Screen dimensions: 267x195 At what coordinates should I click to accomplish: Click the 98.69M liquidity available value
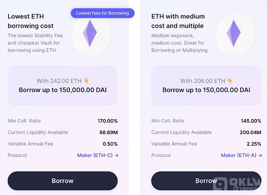pyautogui.click(x=109, y=133)
